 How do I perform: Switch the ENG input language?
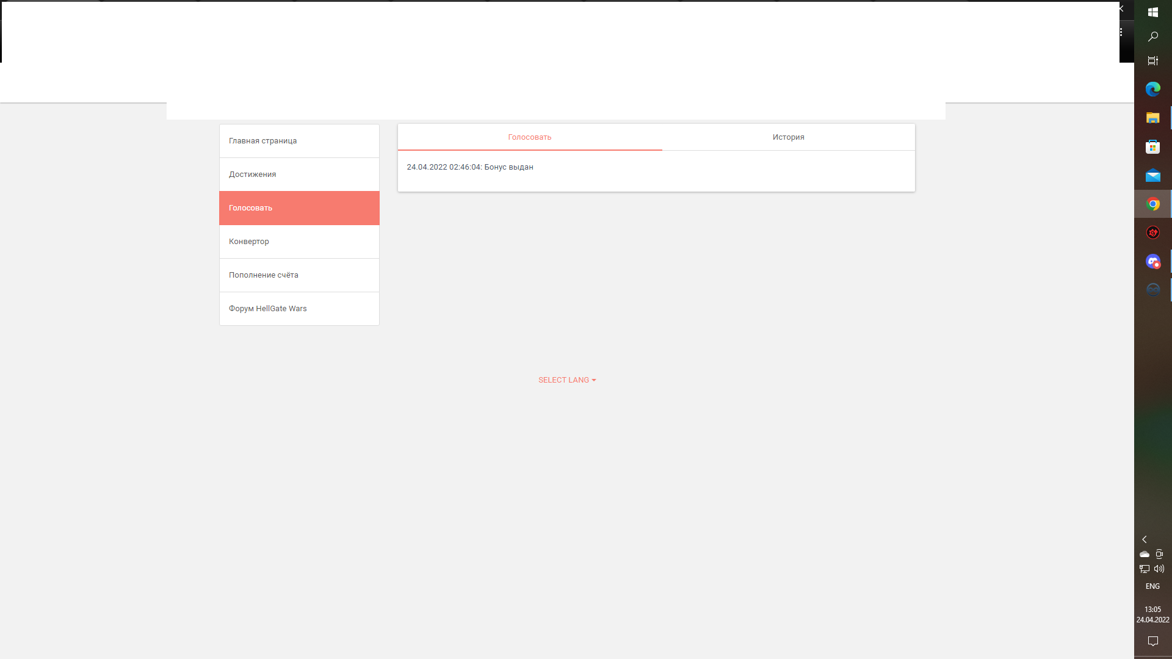click(1152, 586)
